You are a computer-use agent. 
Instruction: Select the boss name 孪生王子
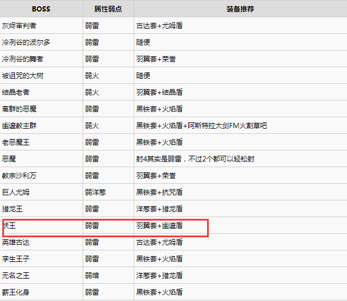tap(15, 258)
